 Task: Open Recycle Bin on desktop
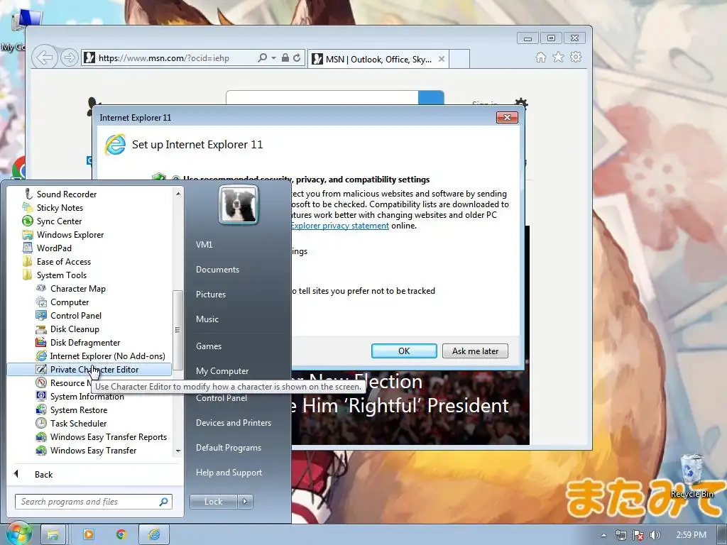coord(692,475)
